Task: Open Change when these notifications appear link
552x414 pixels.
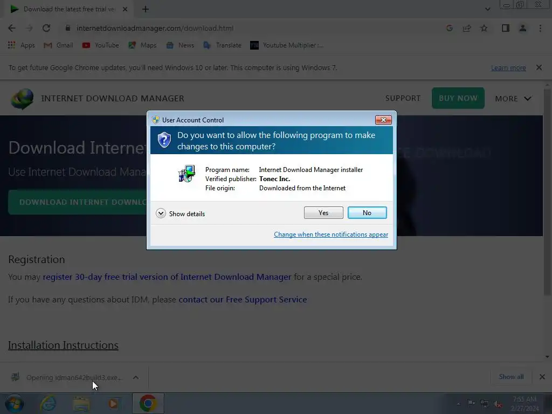Action: point(331,234)
